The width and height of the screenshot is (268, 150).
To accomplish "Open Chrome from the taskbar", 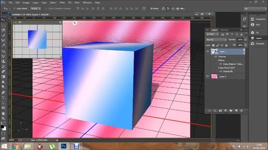I will coord(15,146).
